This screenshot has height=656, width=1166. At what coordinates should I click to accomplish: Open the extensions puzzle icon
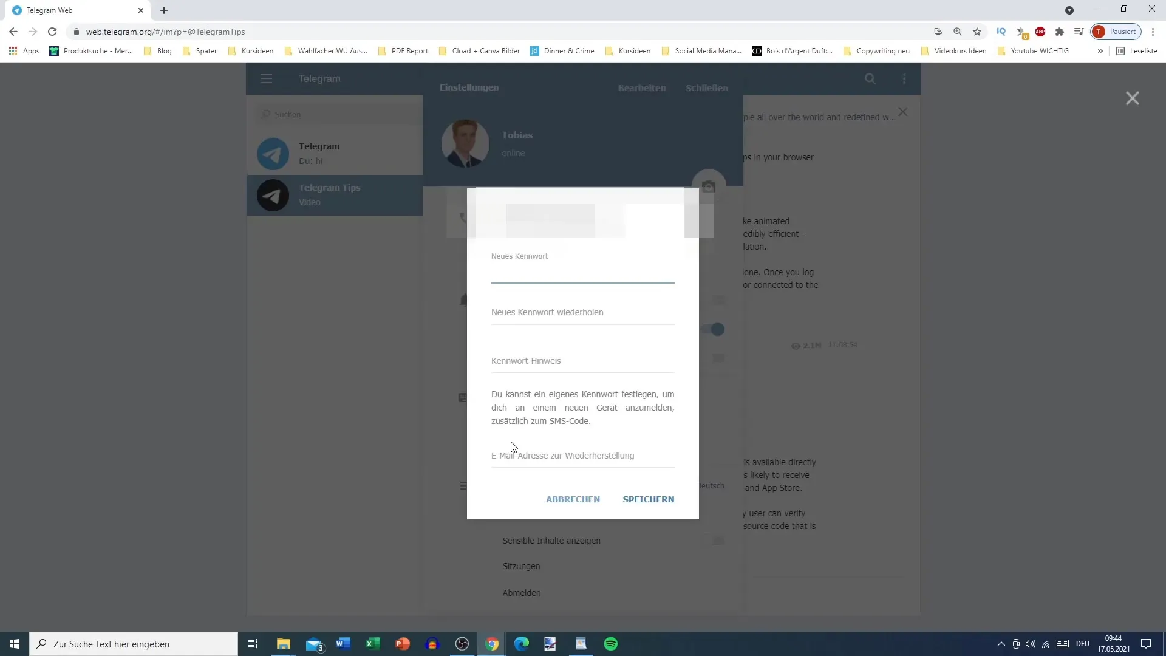(x=1060, y=32)
